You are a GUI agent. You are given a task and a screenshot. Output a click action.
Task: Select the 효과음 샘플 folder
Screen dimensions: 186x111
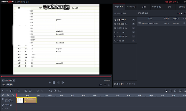(124, 41)
